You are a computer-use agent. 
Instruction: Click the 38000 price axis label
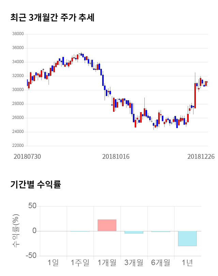(x=18, y=34)
